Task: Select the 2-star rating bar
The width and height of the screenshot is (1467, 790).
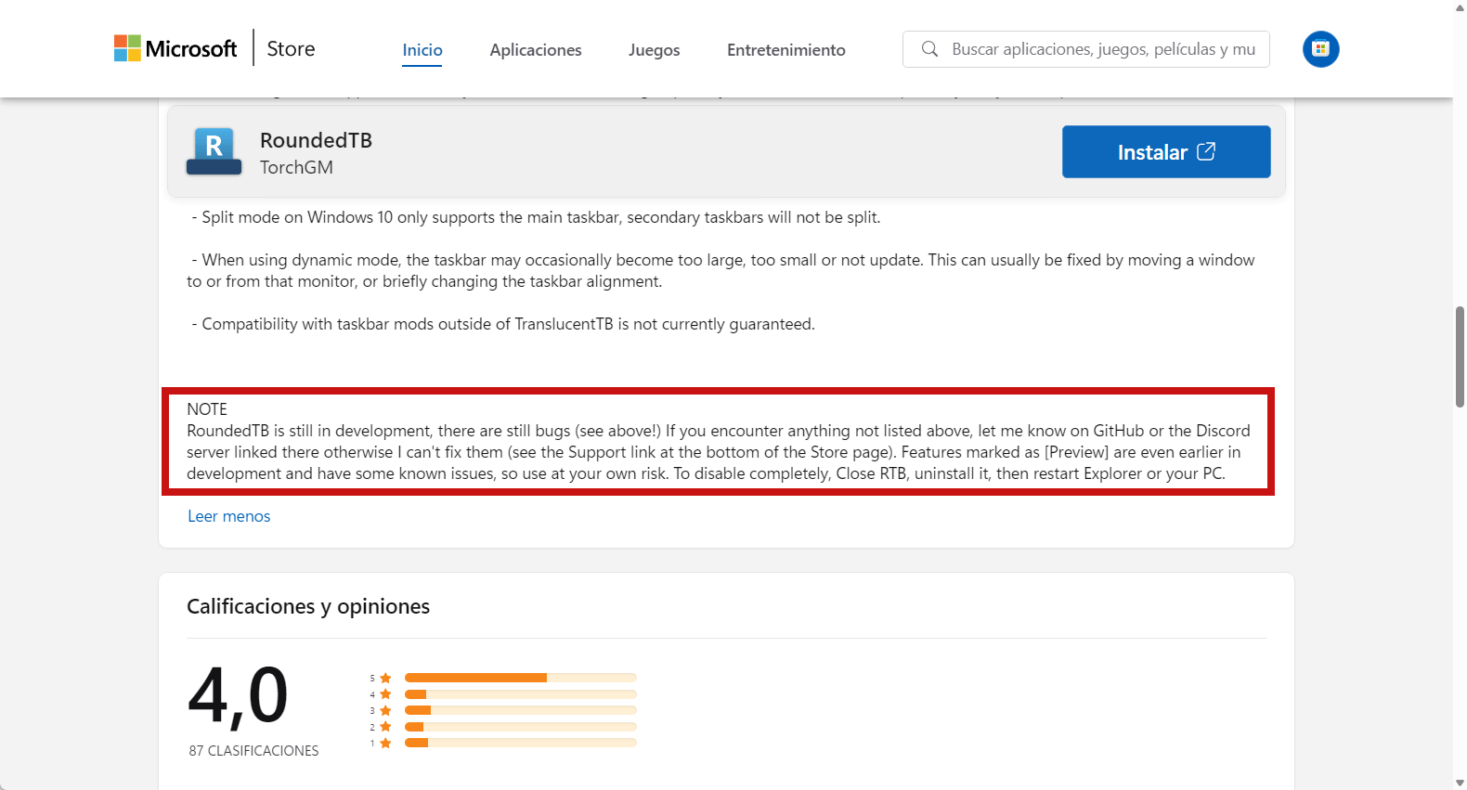Action: pos(521,727)
